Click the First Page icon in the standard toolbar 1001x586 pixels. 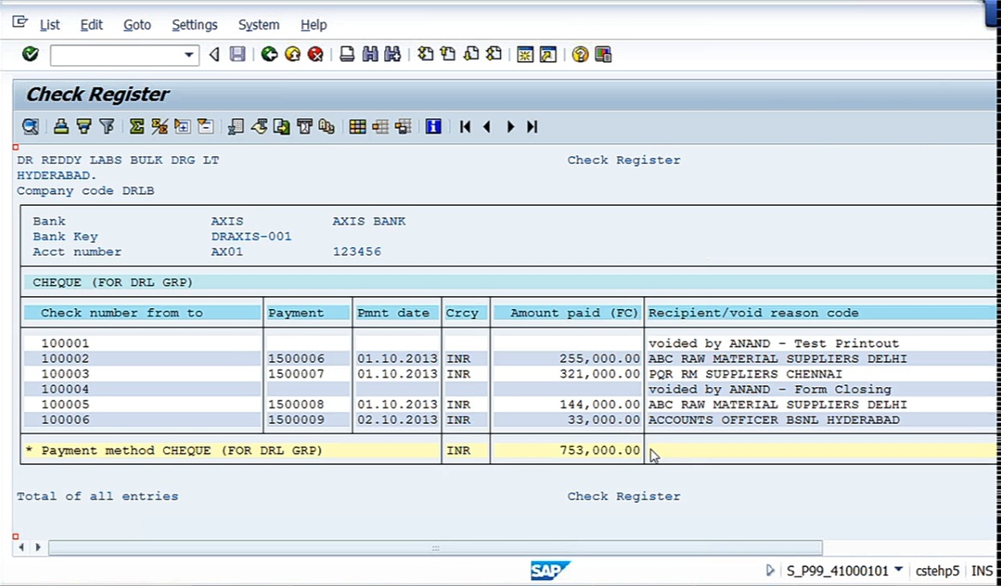pyautogui.click(x=425, y=54)
